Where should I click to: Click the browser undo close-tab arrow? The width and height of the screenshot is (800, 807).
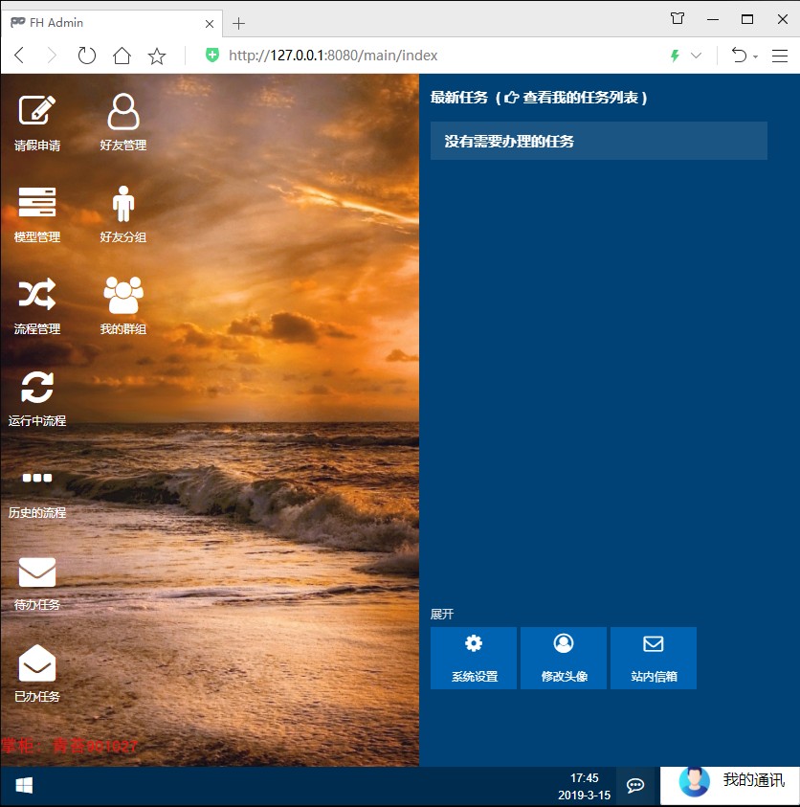click(x=740, y=55)
